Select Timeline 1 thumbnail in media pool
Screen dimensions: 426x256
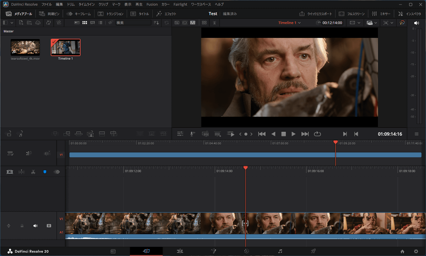(66, 47)
